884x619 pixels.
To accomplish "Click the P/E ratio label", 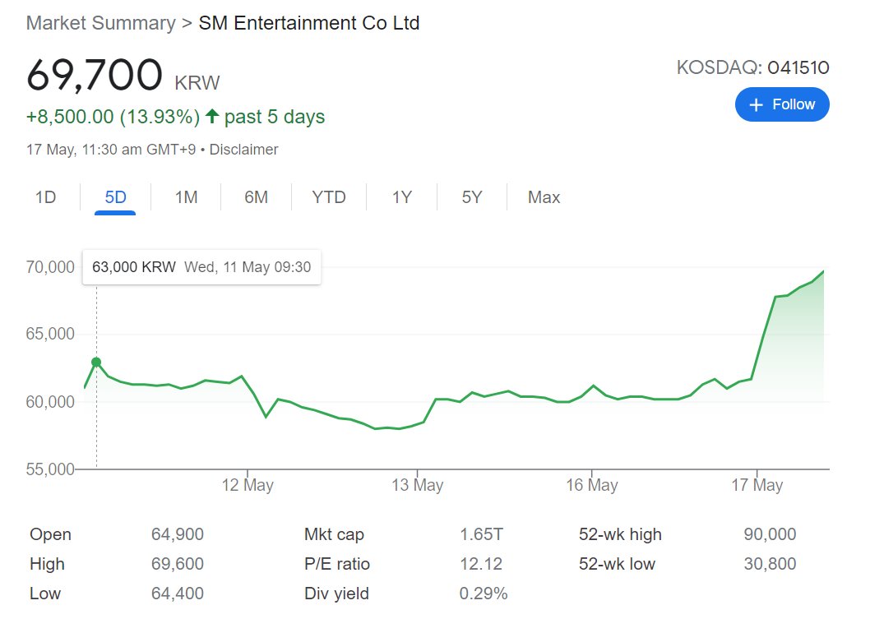I will [337, 564].
